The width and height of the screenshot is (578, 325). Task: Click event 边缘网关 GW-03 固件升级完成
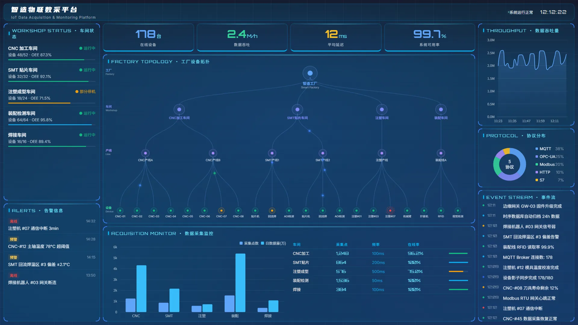(526, 206)
